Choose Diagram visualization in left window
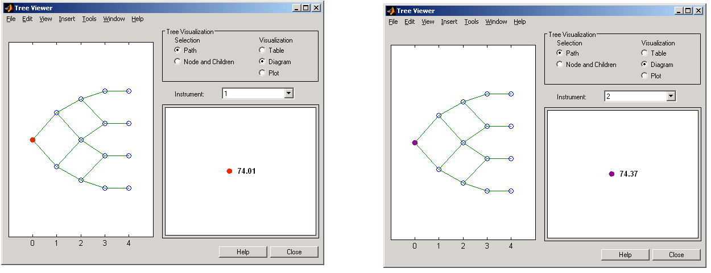711x273 pixels. [262, 62]
